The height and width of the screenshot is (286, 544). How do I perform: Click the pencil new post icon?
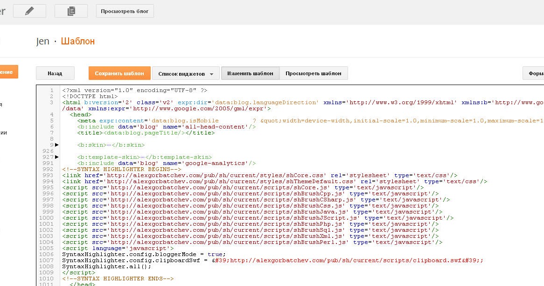pyautogui.click(x=29, y=11)
